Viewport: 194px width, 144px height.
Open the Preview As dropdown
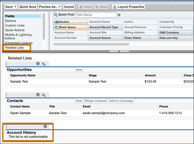coord(60,7)
